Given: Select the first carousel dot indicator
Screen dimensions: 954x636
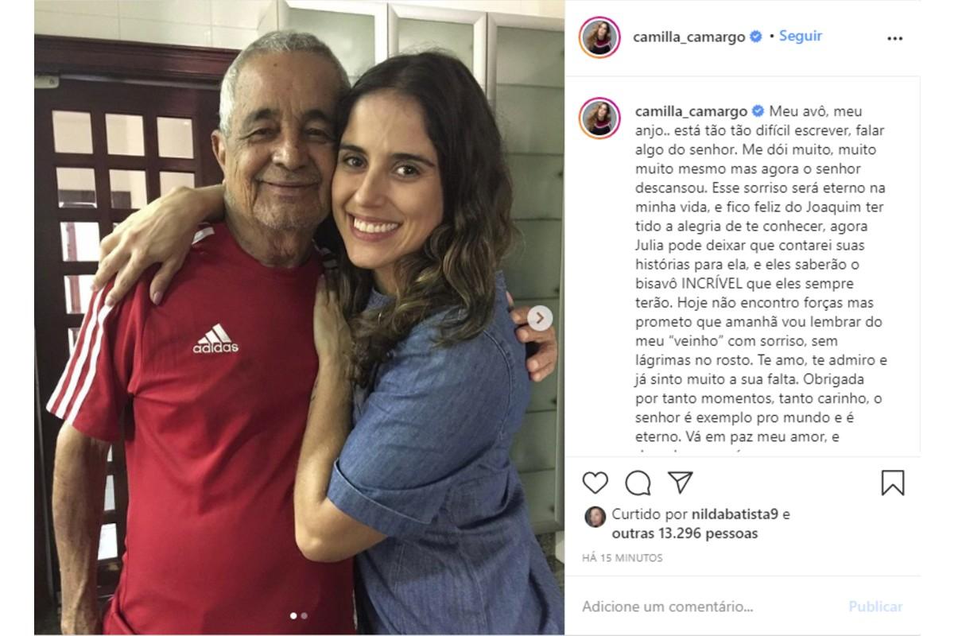Looking at the screenshot, I should pos(293,615).
